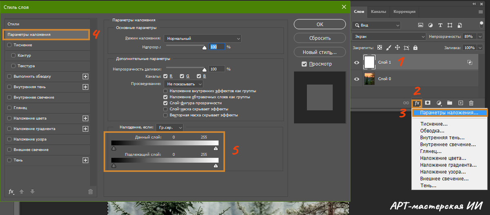490x215 pixels.
Task: Switch to the Каналы tab
Action: click(x=378, y=12)
